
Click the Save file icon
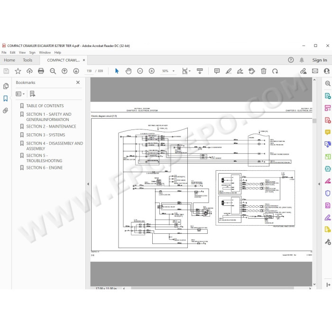[x=6, y=71]
